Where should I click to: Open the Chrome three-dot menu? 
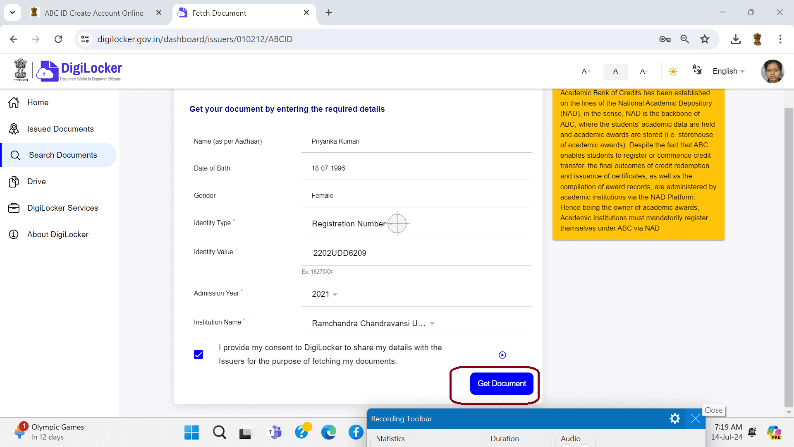(x=780, y=39)
